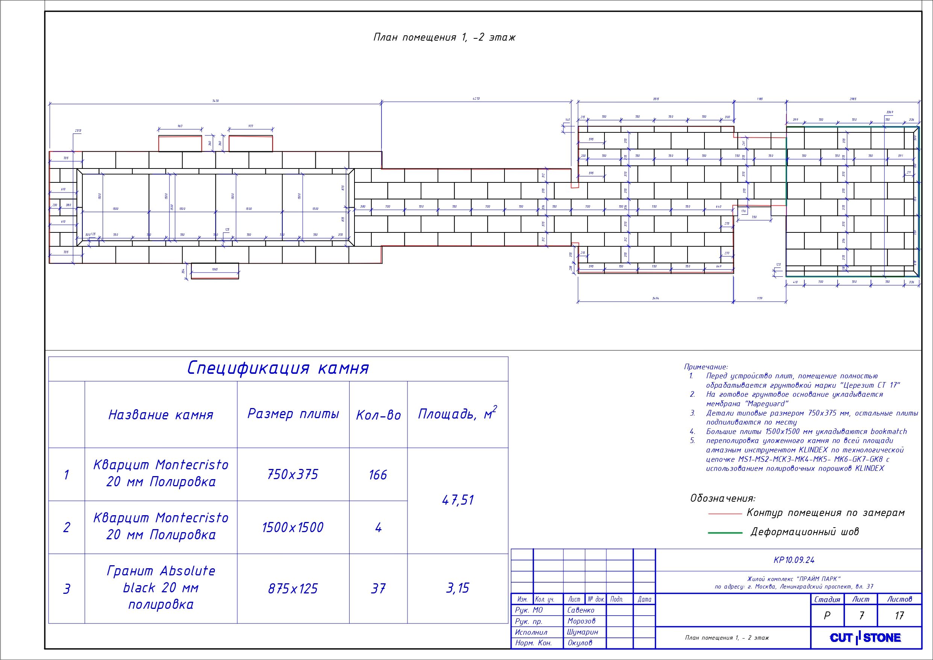Click note 4 about bookmatch 1500x1500 slabs
The image size is (933, 660).
tap(798, 431)
